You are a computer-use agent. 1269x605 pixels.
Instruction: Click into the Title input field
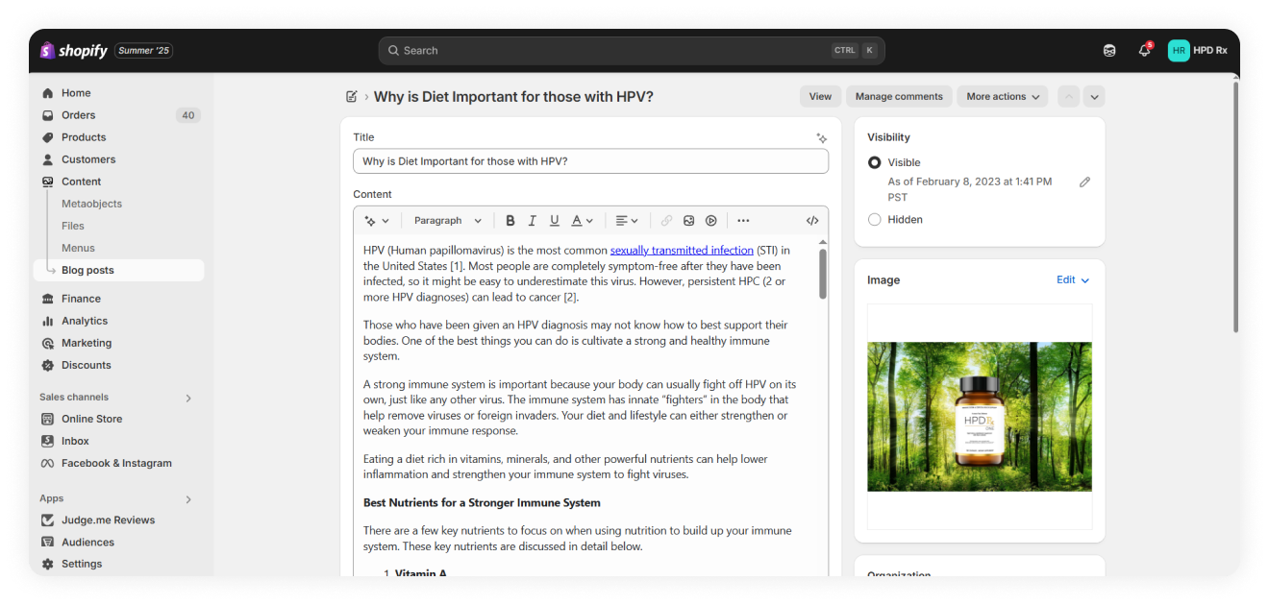tap(590, 161)
